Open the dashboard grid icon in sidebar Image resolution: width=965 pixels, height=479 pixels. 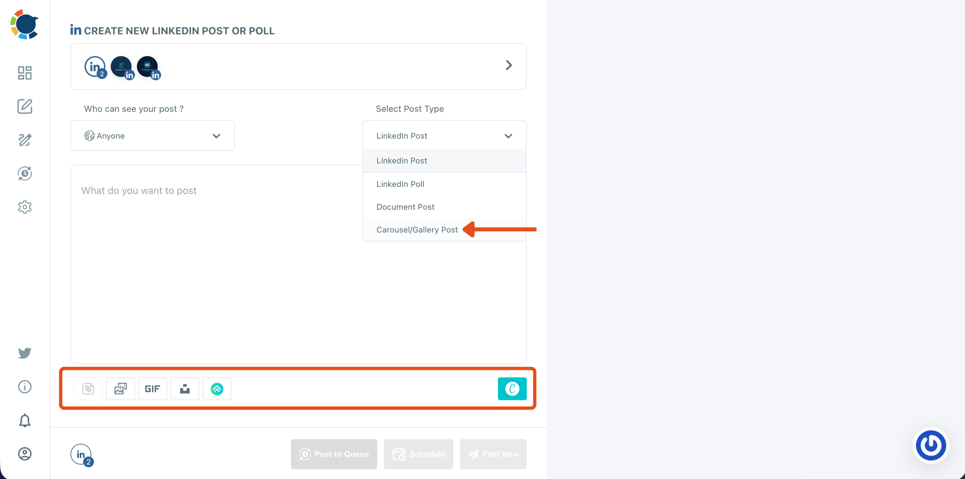point(25,73)
